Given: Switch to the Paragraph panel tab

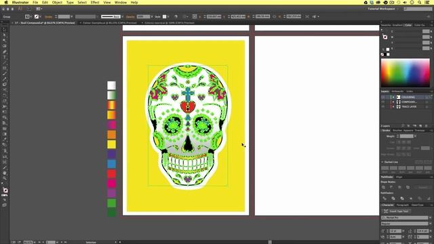Looking at the screenshot, I should (x=402, y=205).
